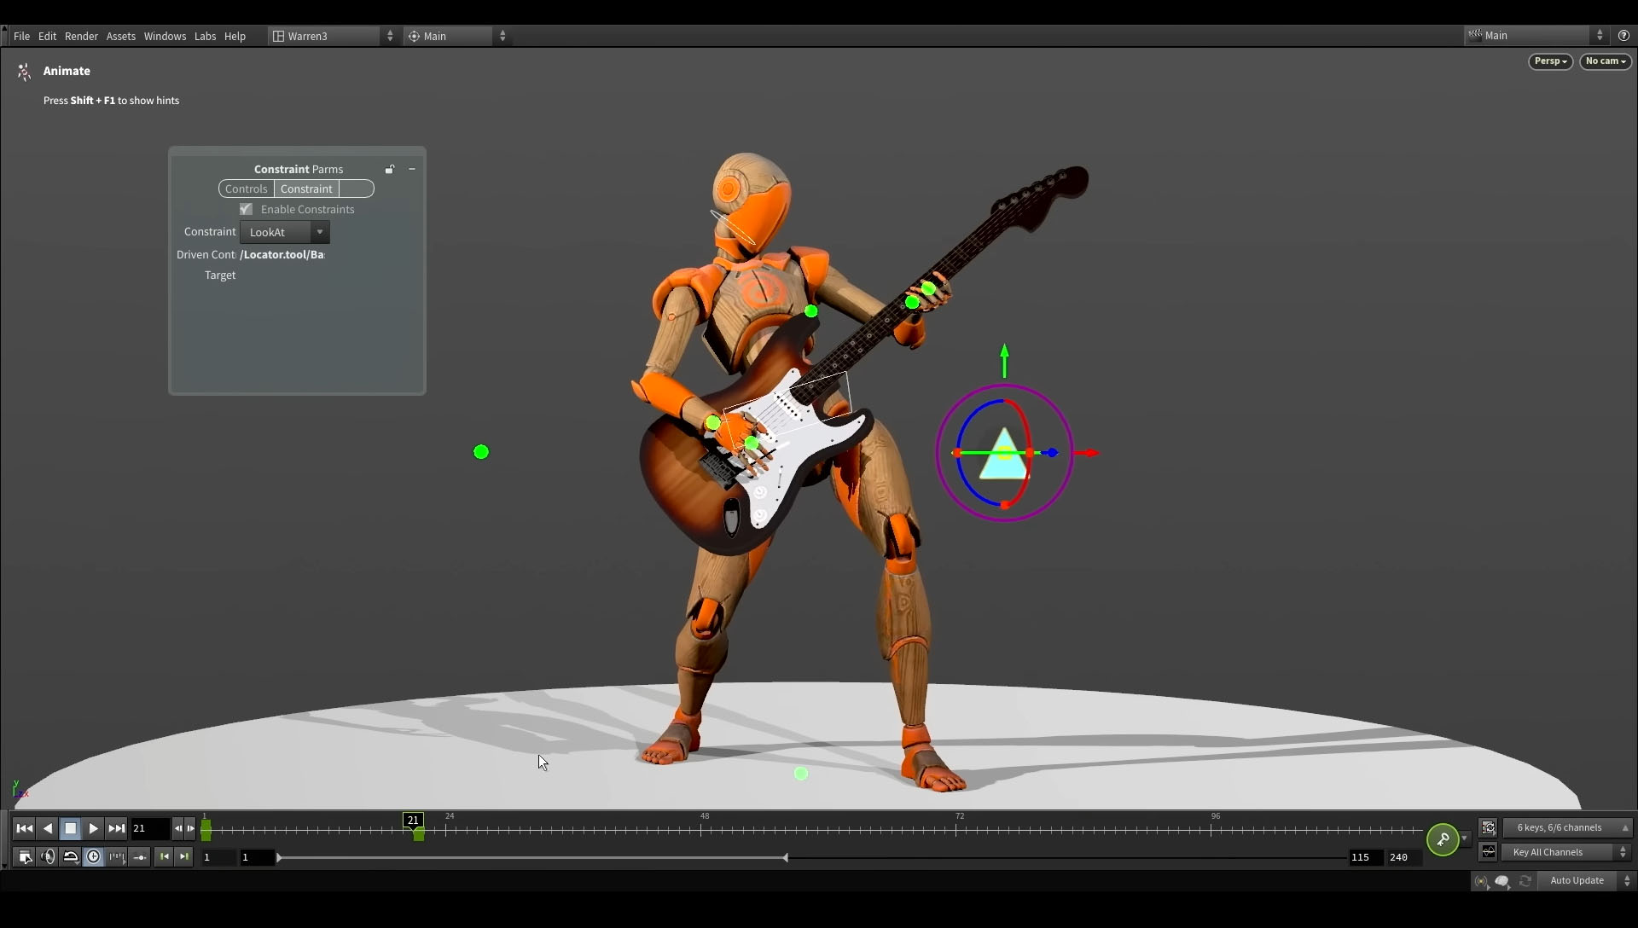Image resolution: width=1638 pixels, height=928 pixels.
Task: Switch to the Constraint tab
Action: 306,188
